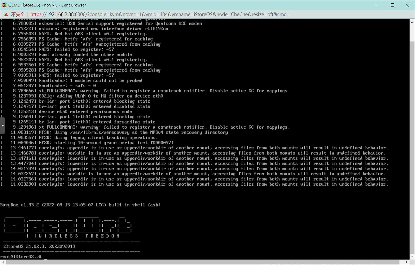The image size is (415, 265).
Task: Click the BusyBox v1.33.2 shell line
Action: (x=80, y=205)
